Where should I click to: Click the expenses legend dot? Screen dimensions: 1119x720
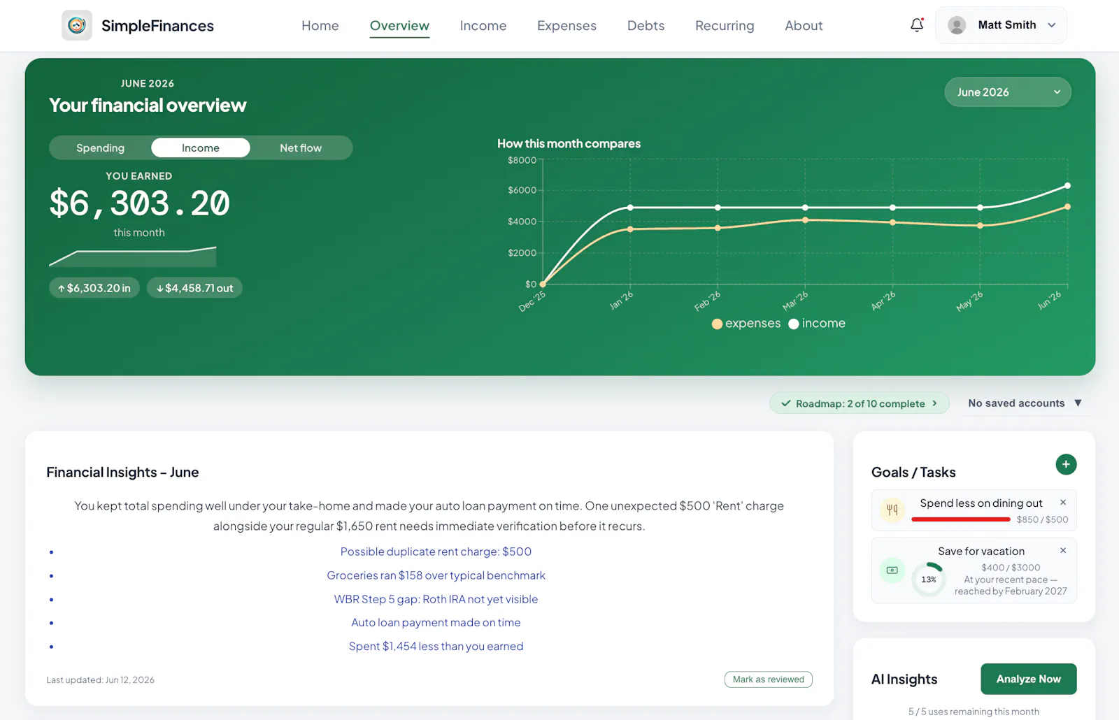(x=717, y=324)
